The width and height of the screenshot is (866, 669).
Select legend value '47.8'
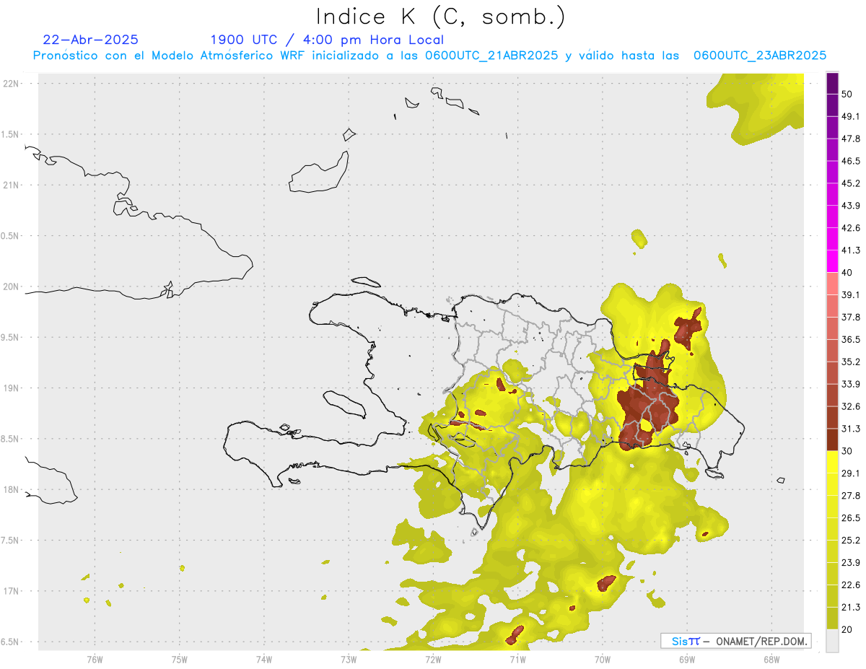(851, 139)
